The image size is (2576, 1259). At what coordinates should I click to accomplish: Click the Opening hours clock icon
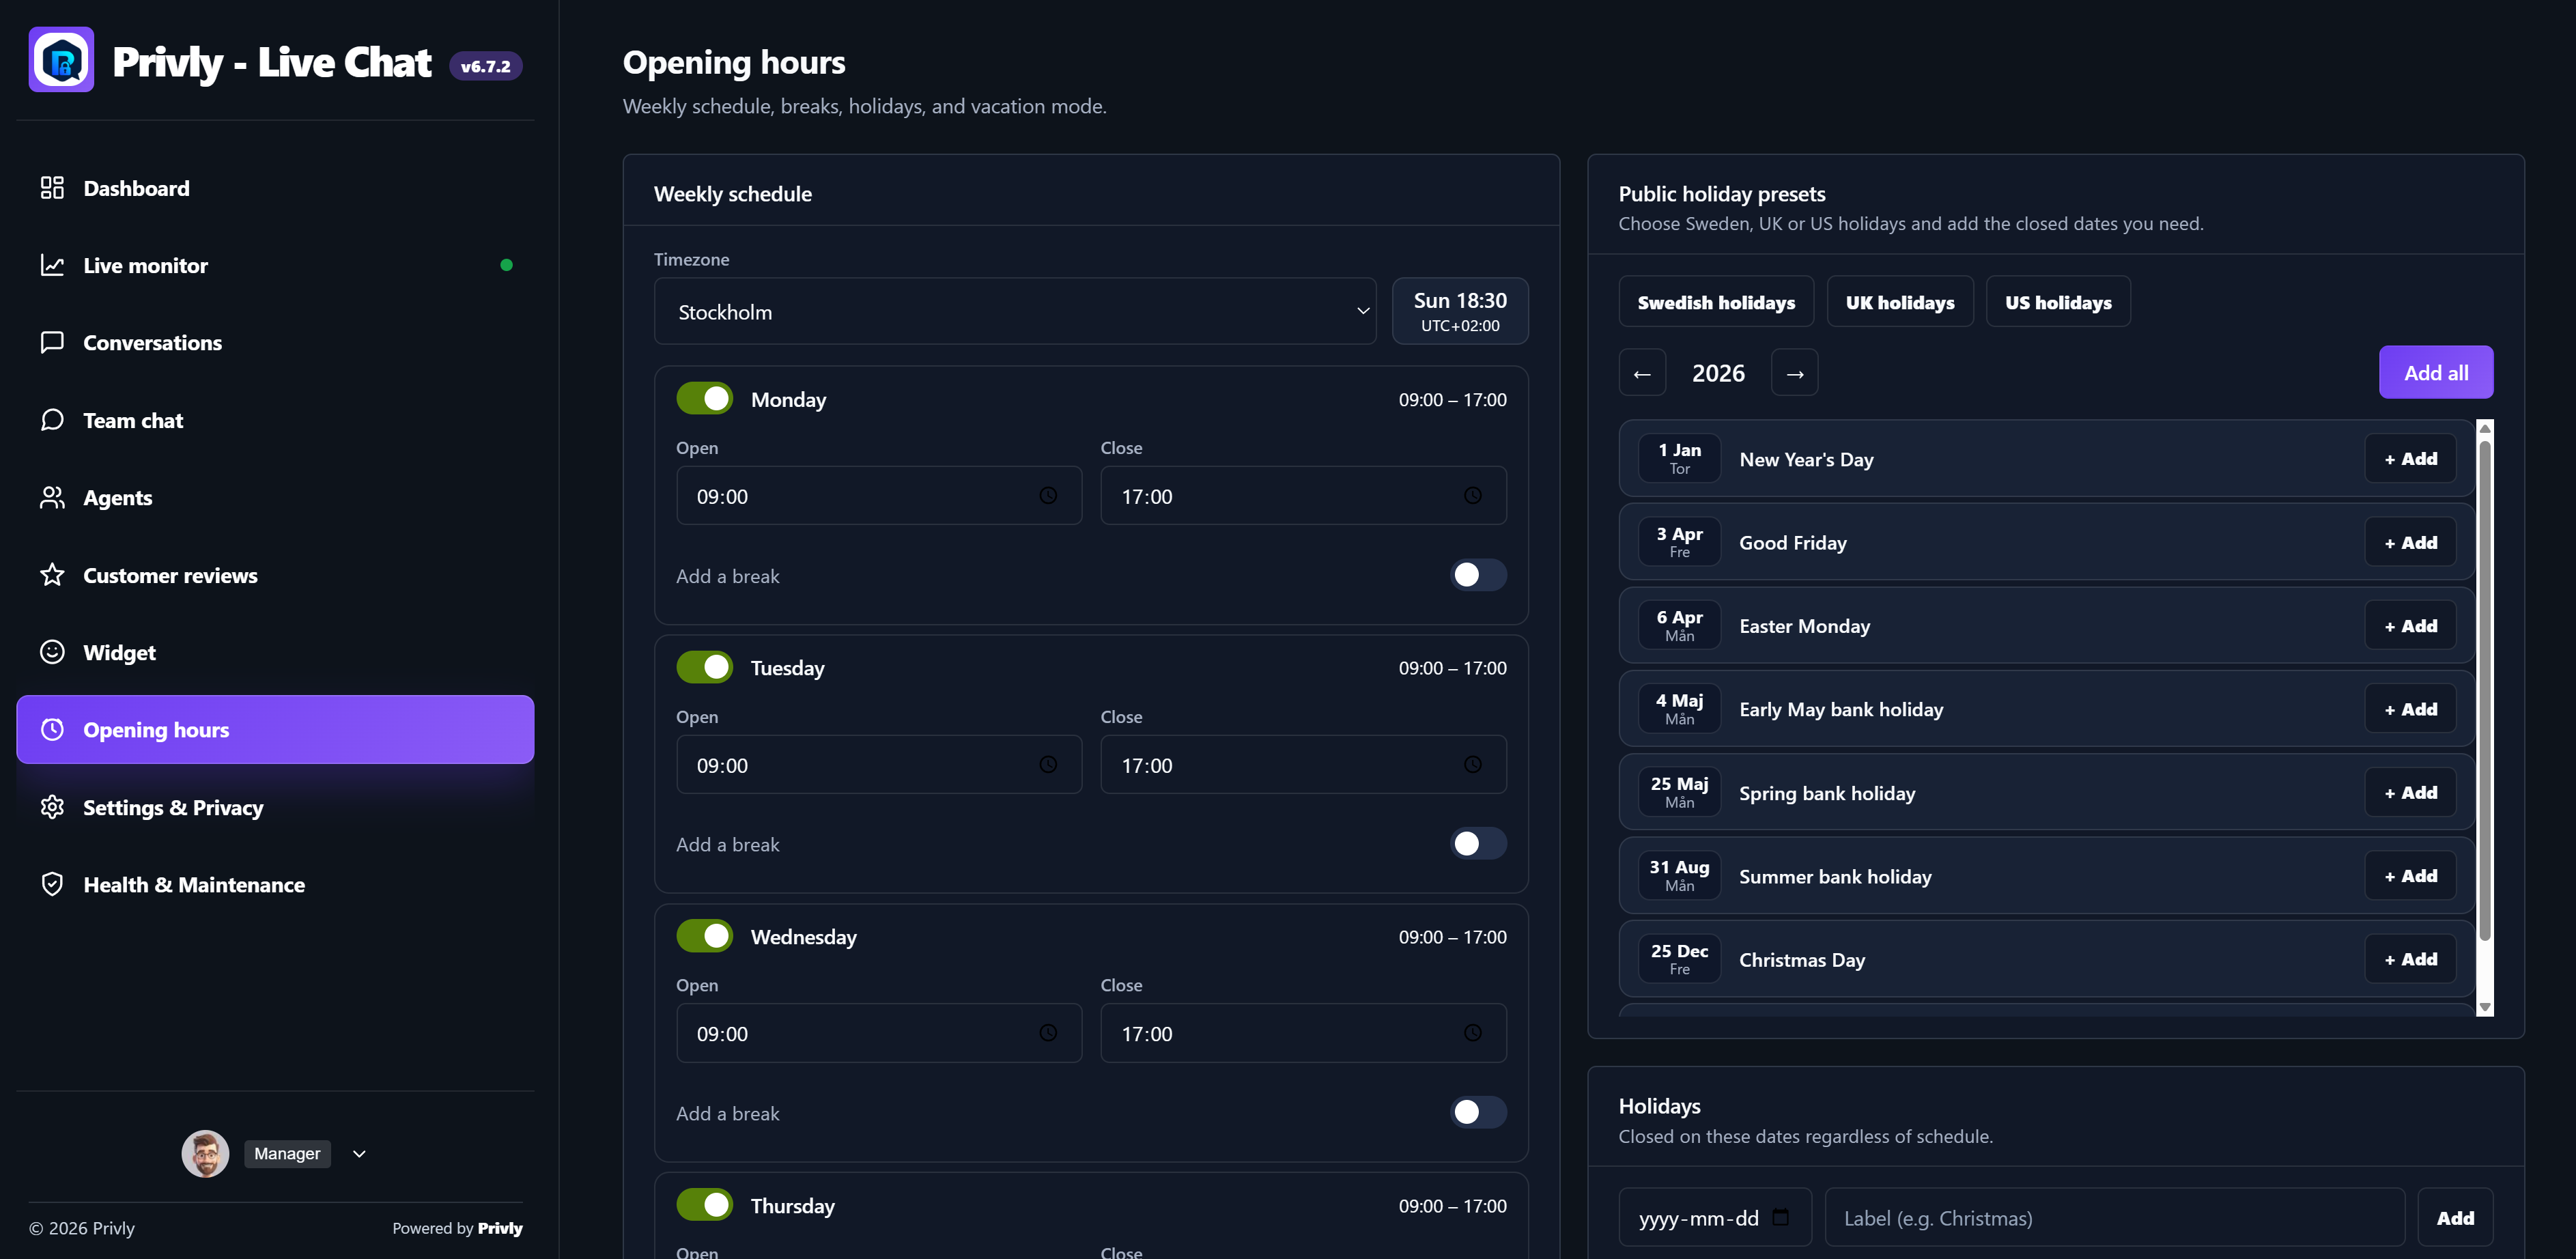(x=52, y=729)
